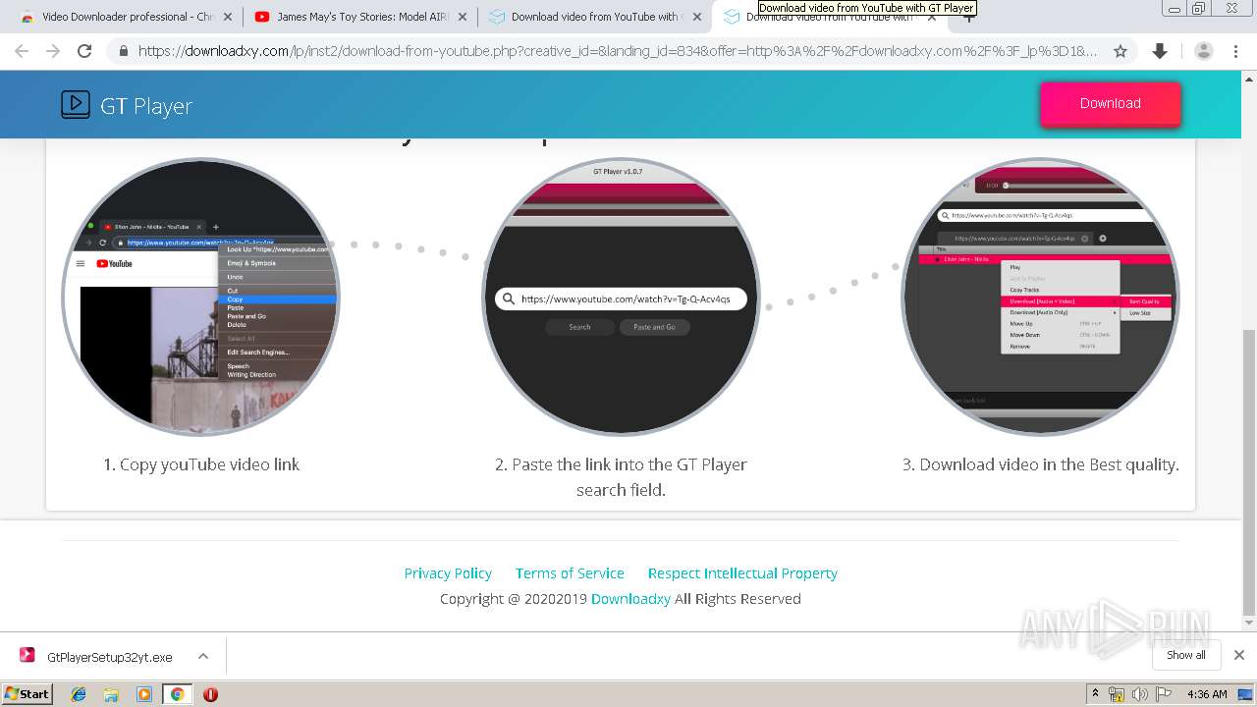Click the Chrome taskbar icon
Viewport: 1257px width, 707px height.
pos(177,694)
